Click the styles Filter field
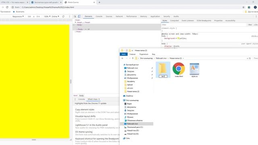This screenshot has height=145, width=258. point(204,25)
